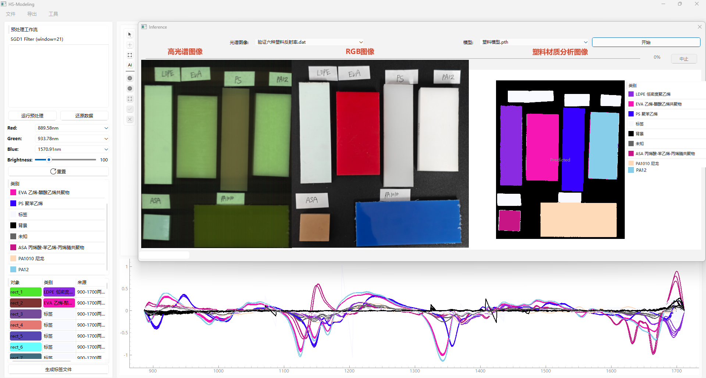Click the gray plus circle icon
Viewport: 706px width, 378px height.
tap(130, 78)
